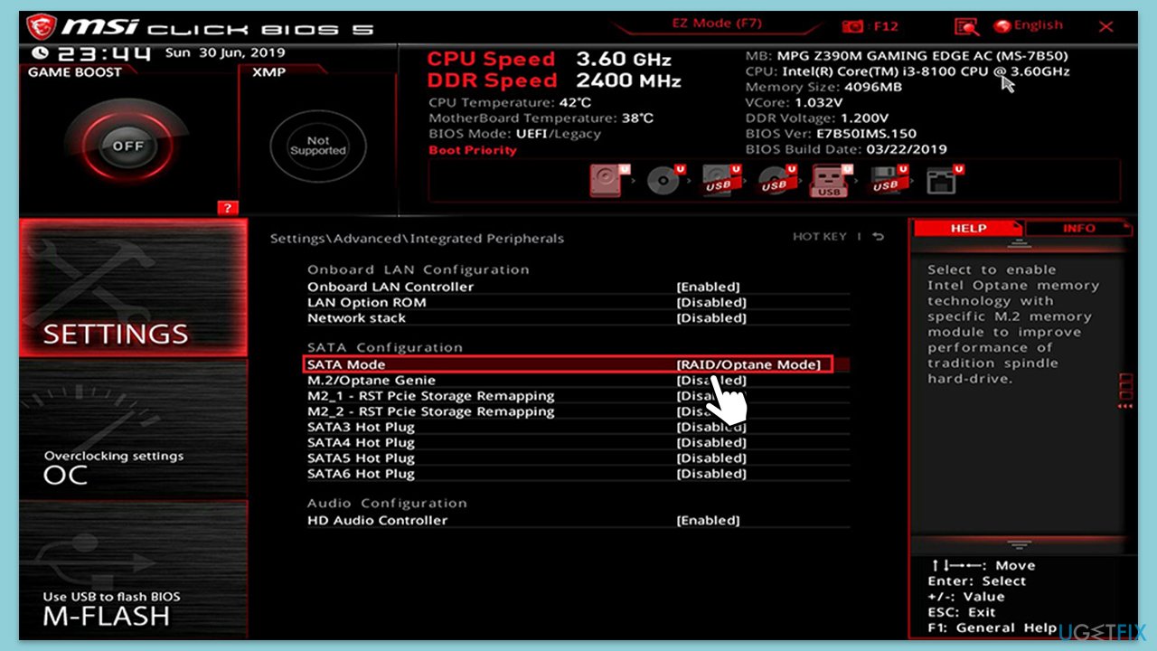
Task: Click the globe language icon beside English
Action: pyautogui.click(x=1002, y=26)
